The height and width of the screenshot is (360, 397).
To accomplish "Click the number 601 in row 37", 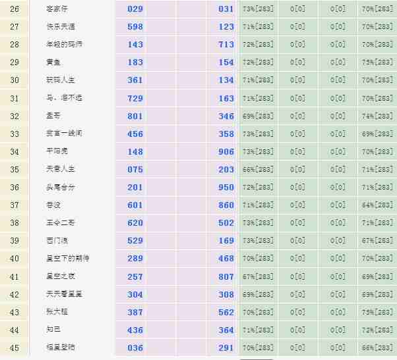I will tap(135, 205).
